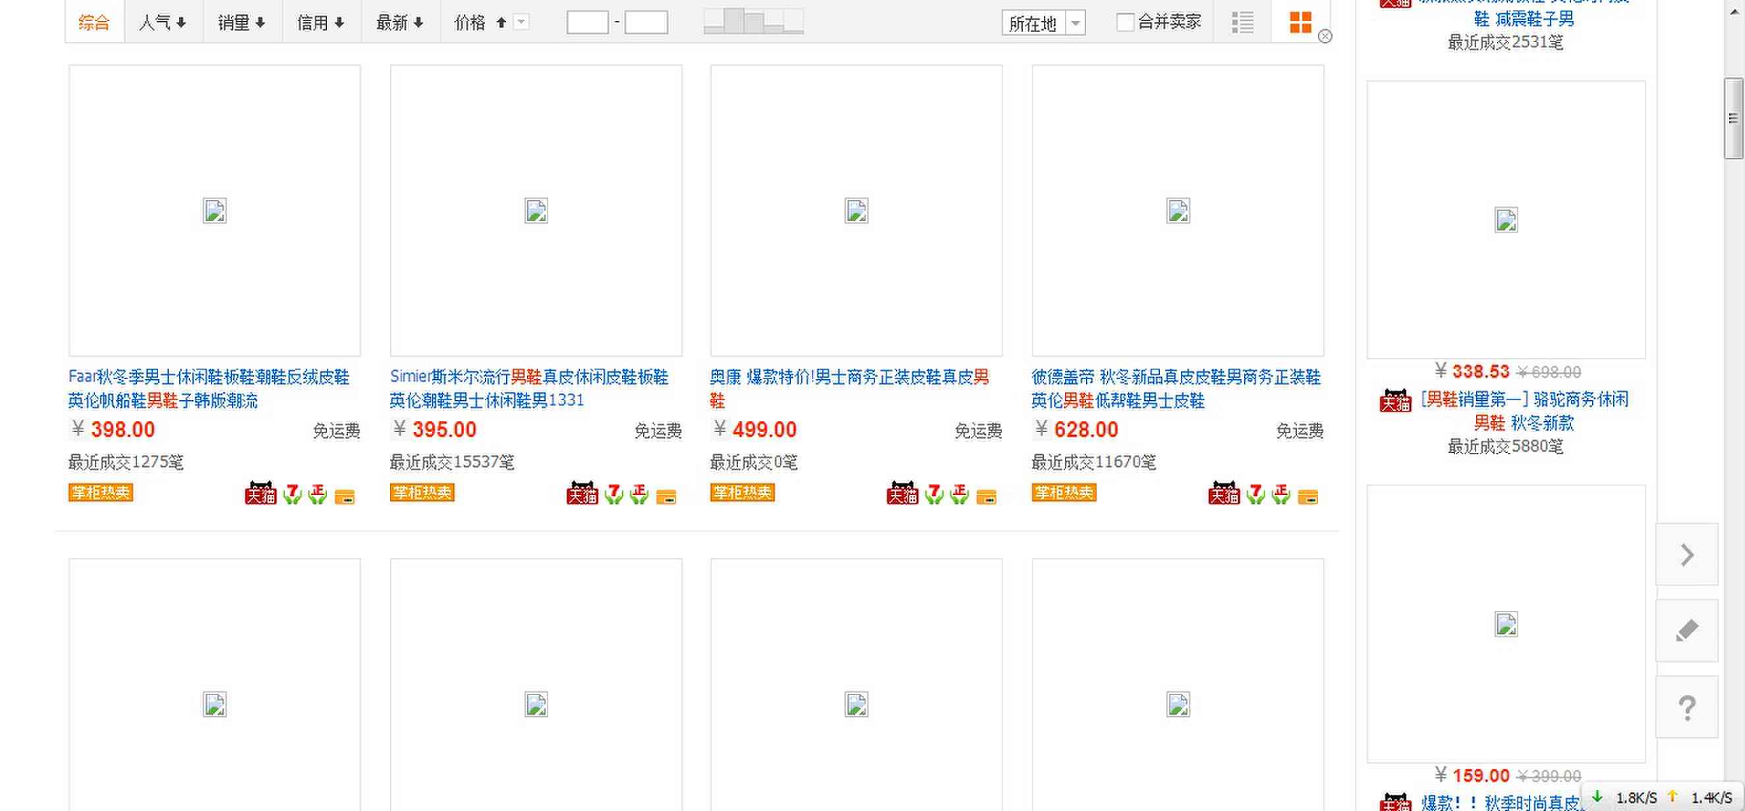Open the small dropdown arrow beside 价格
The image size is (1745, 811).
pyautogui.click(x=521, y=22)
